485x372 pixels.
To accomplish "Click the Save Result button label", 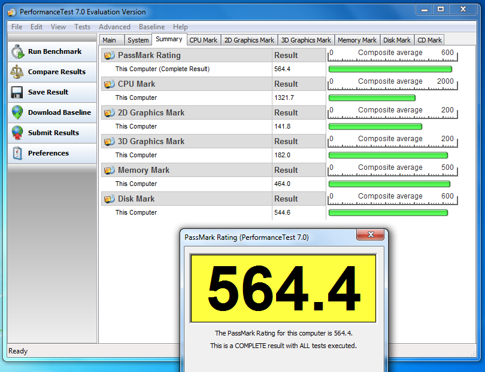I will (x=48, y=92).
